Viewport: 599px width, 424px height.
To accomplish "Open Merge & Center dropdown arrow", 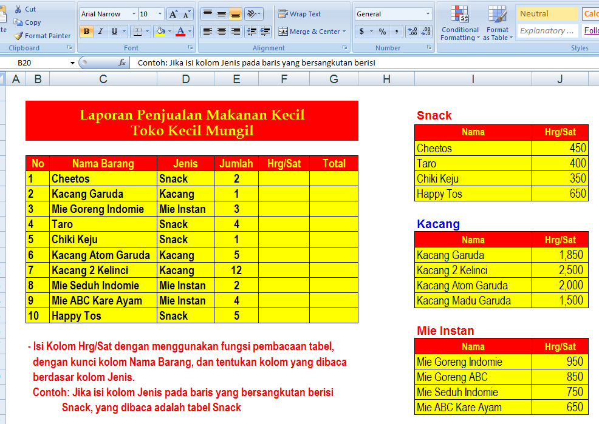I will [x=344, y=32].
